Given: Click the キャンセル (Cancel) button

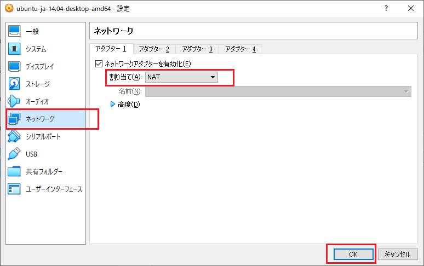Looking at the screenshot, I should 398,255.
